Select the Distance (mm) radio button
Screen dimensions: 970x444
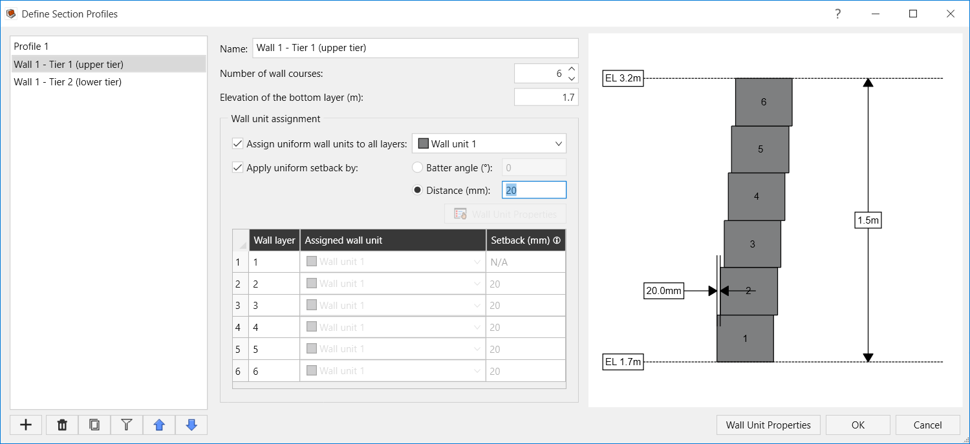tap(418, 190)
